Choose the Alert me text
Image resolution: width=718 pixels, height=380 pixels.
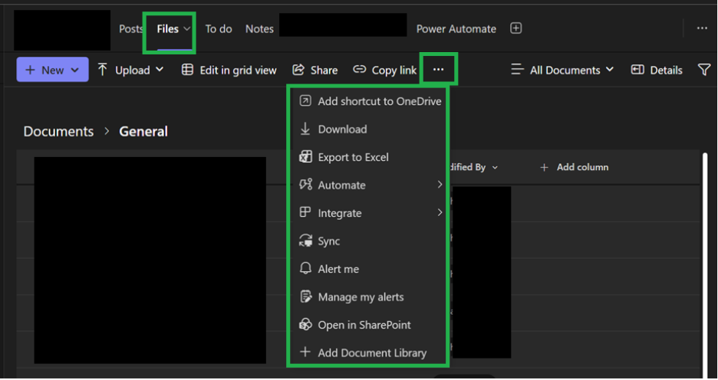[x=338, y=269]
